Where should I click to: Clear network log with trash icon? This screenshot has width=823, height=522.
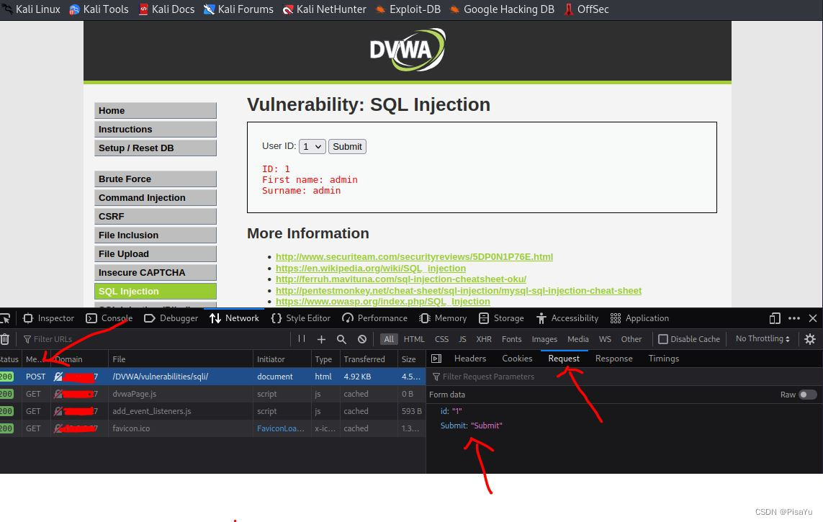(5, 339)
